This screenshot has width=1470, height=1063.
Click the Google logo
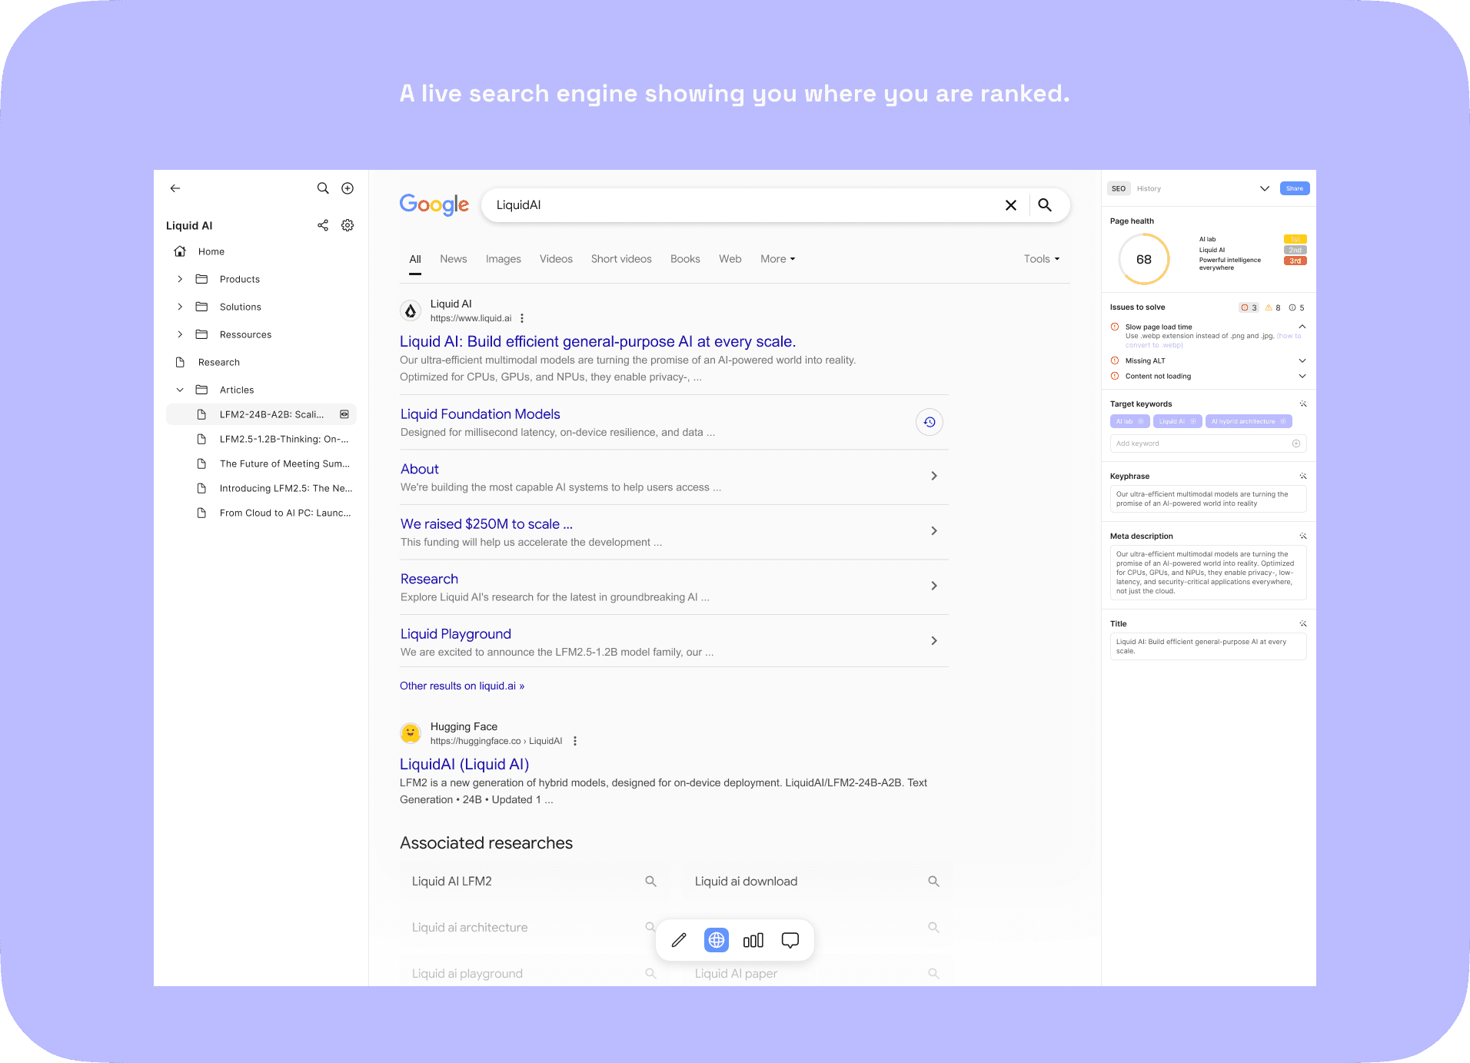pos(434,204)
